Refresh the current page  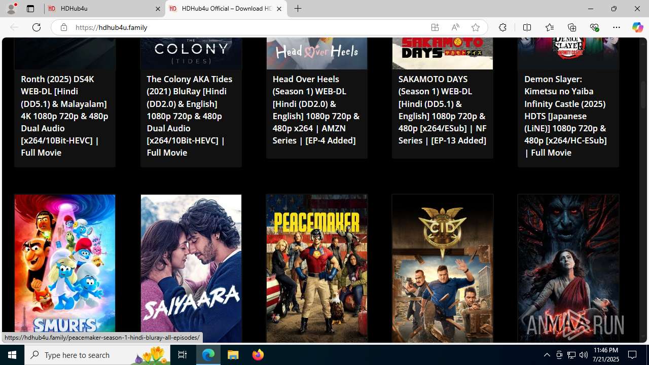[37, 27]
